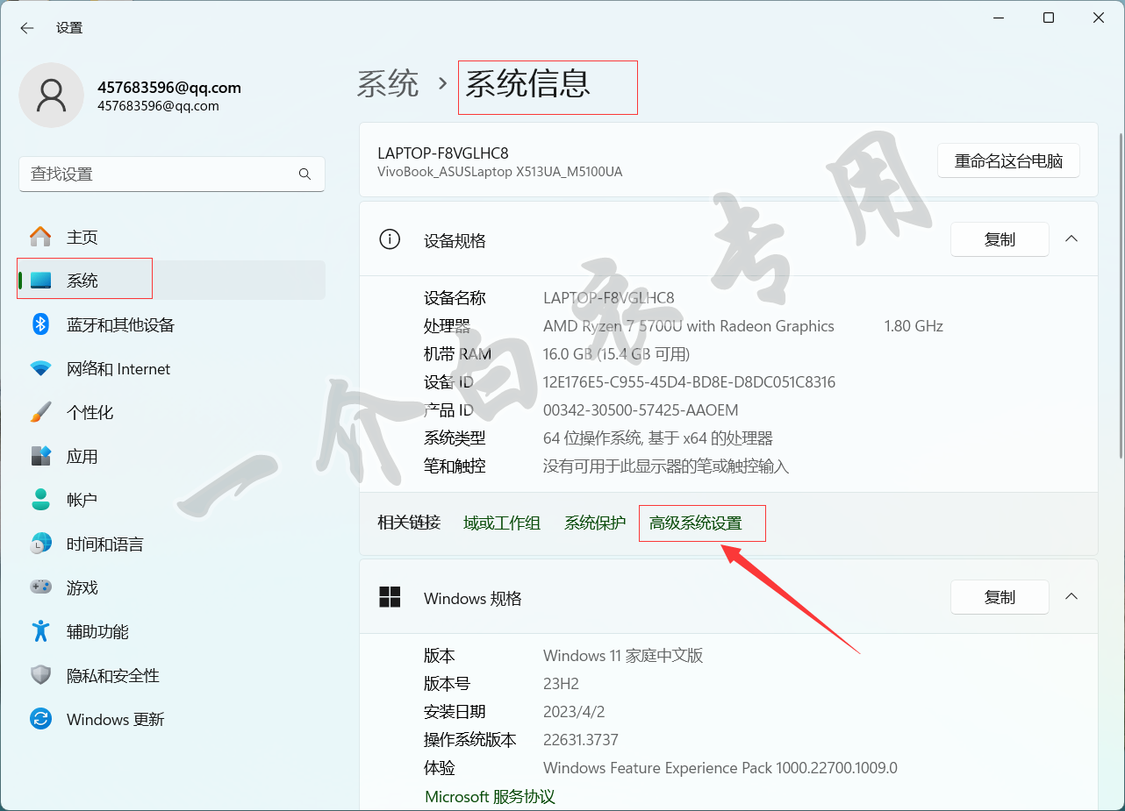Image resolution: width=1125 pixels, height=811 pixels.
Task: Click the search magnifier icon in search box
Action: click(305, 174)
